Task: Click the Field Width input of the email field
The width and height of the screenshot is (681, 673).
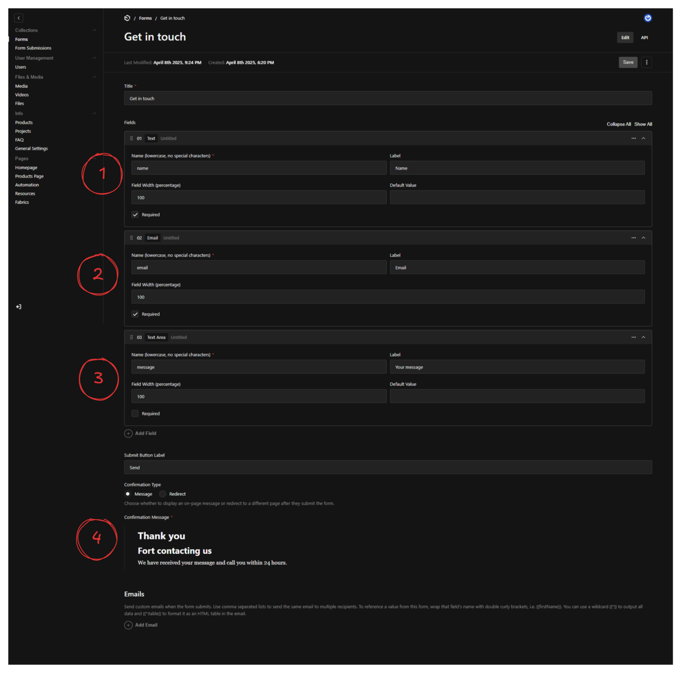Action: pyautogui.click(x=388, y=297)
